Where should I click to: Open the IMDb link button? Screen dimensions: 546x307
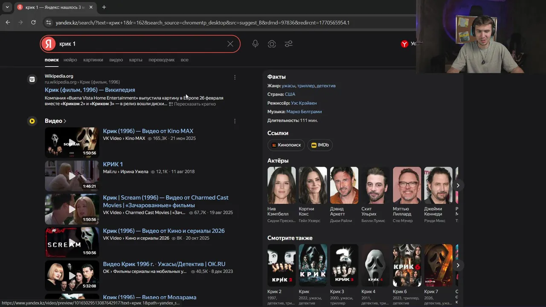[x=320, y=145]
